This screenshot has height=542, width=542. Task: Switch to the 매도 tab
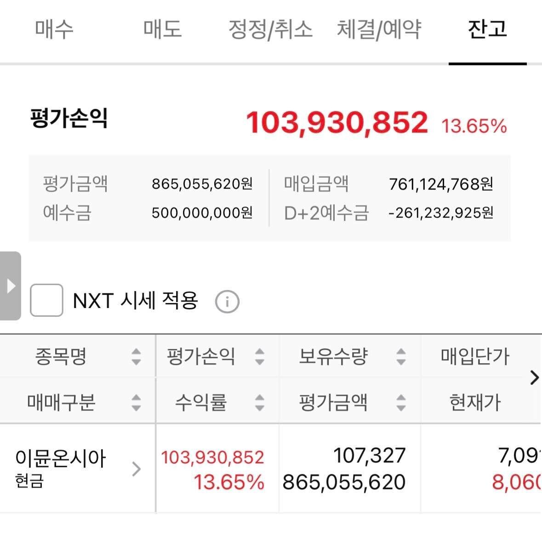[162, 29]
